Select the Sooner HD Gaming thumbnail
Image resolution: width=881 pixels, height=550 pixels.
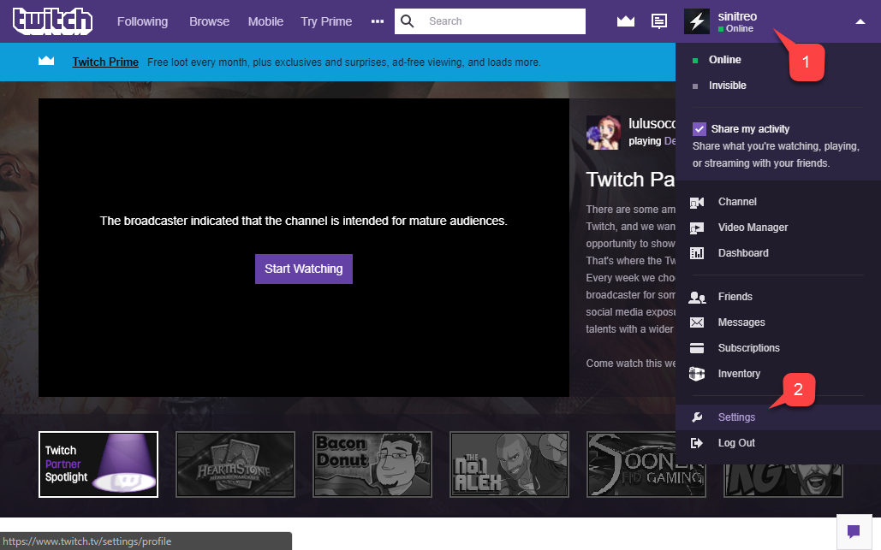tap(646, 464)
